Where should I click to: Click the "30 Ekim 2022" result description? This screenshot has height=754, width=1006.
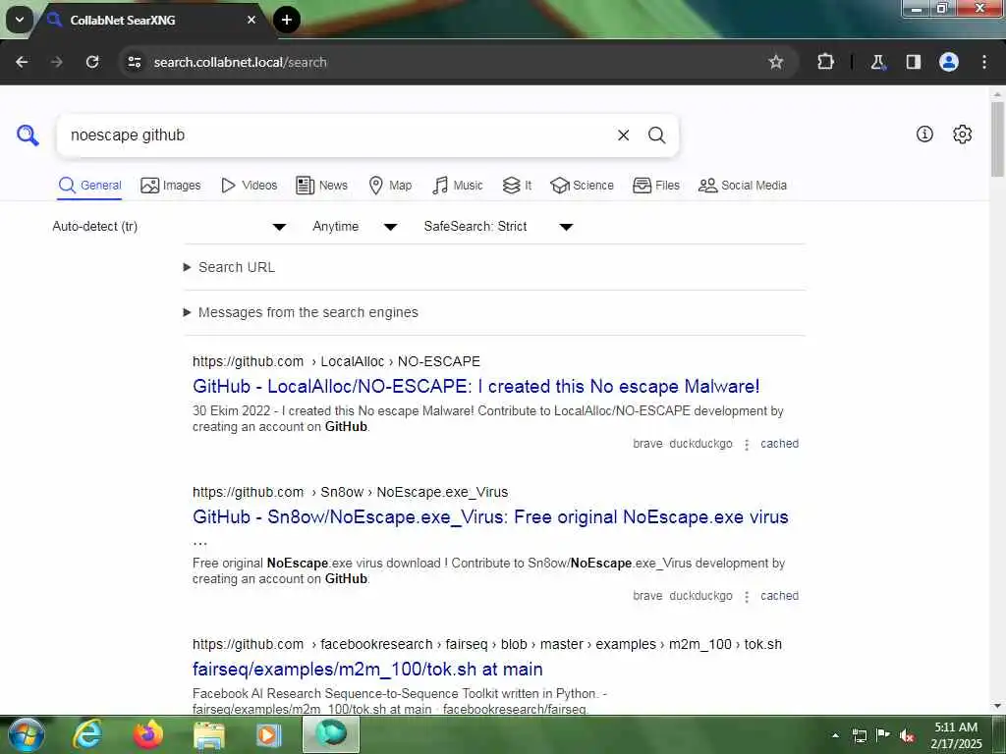tap(487, 418)
